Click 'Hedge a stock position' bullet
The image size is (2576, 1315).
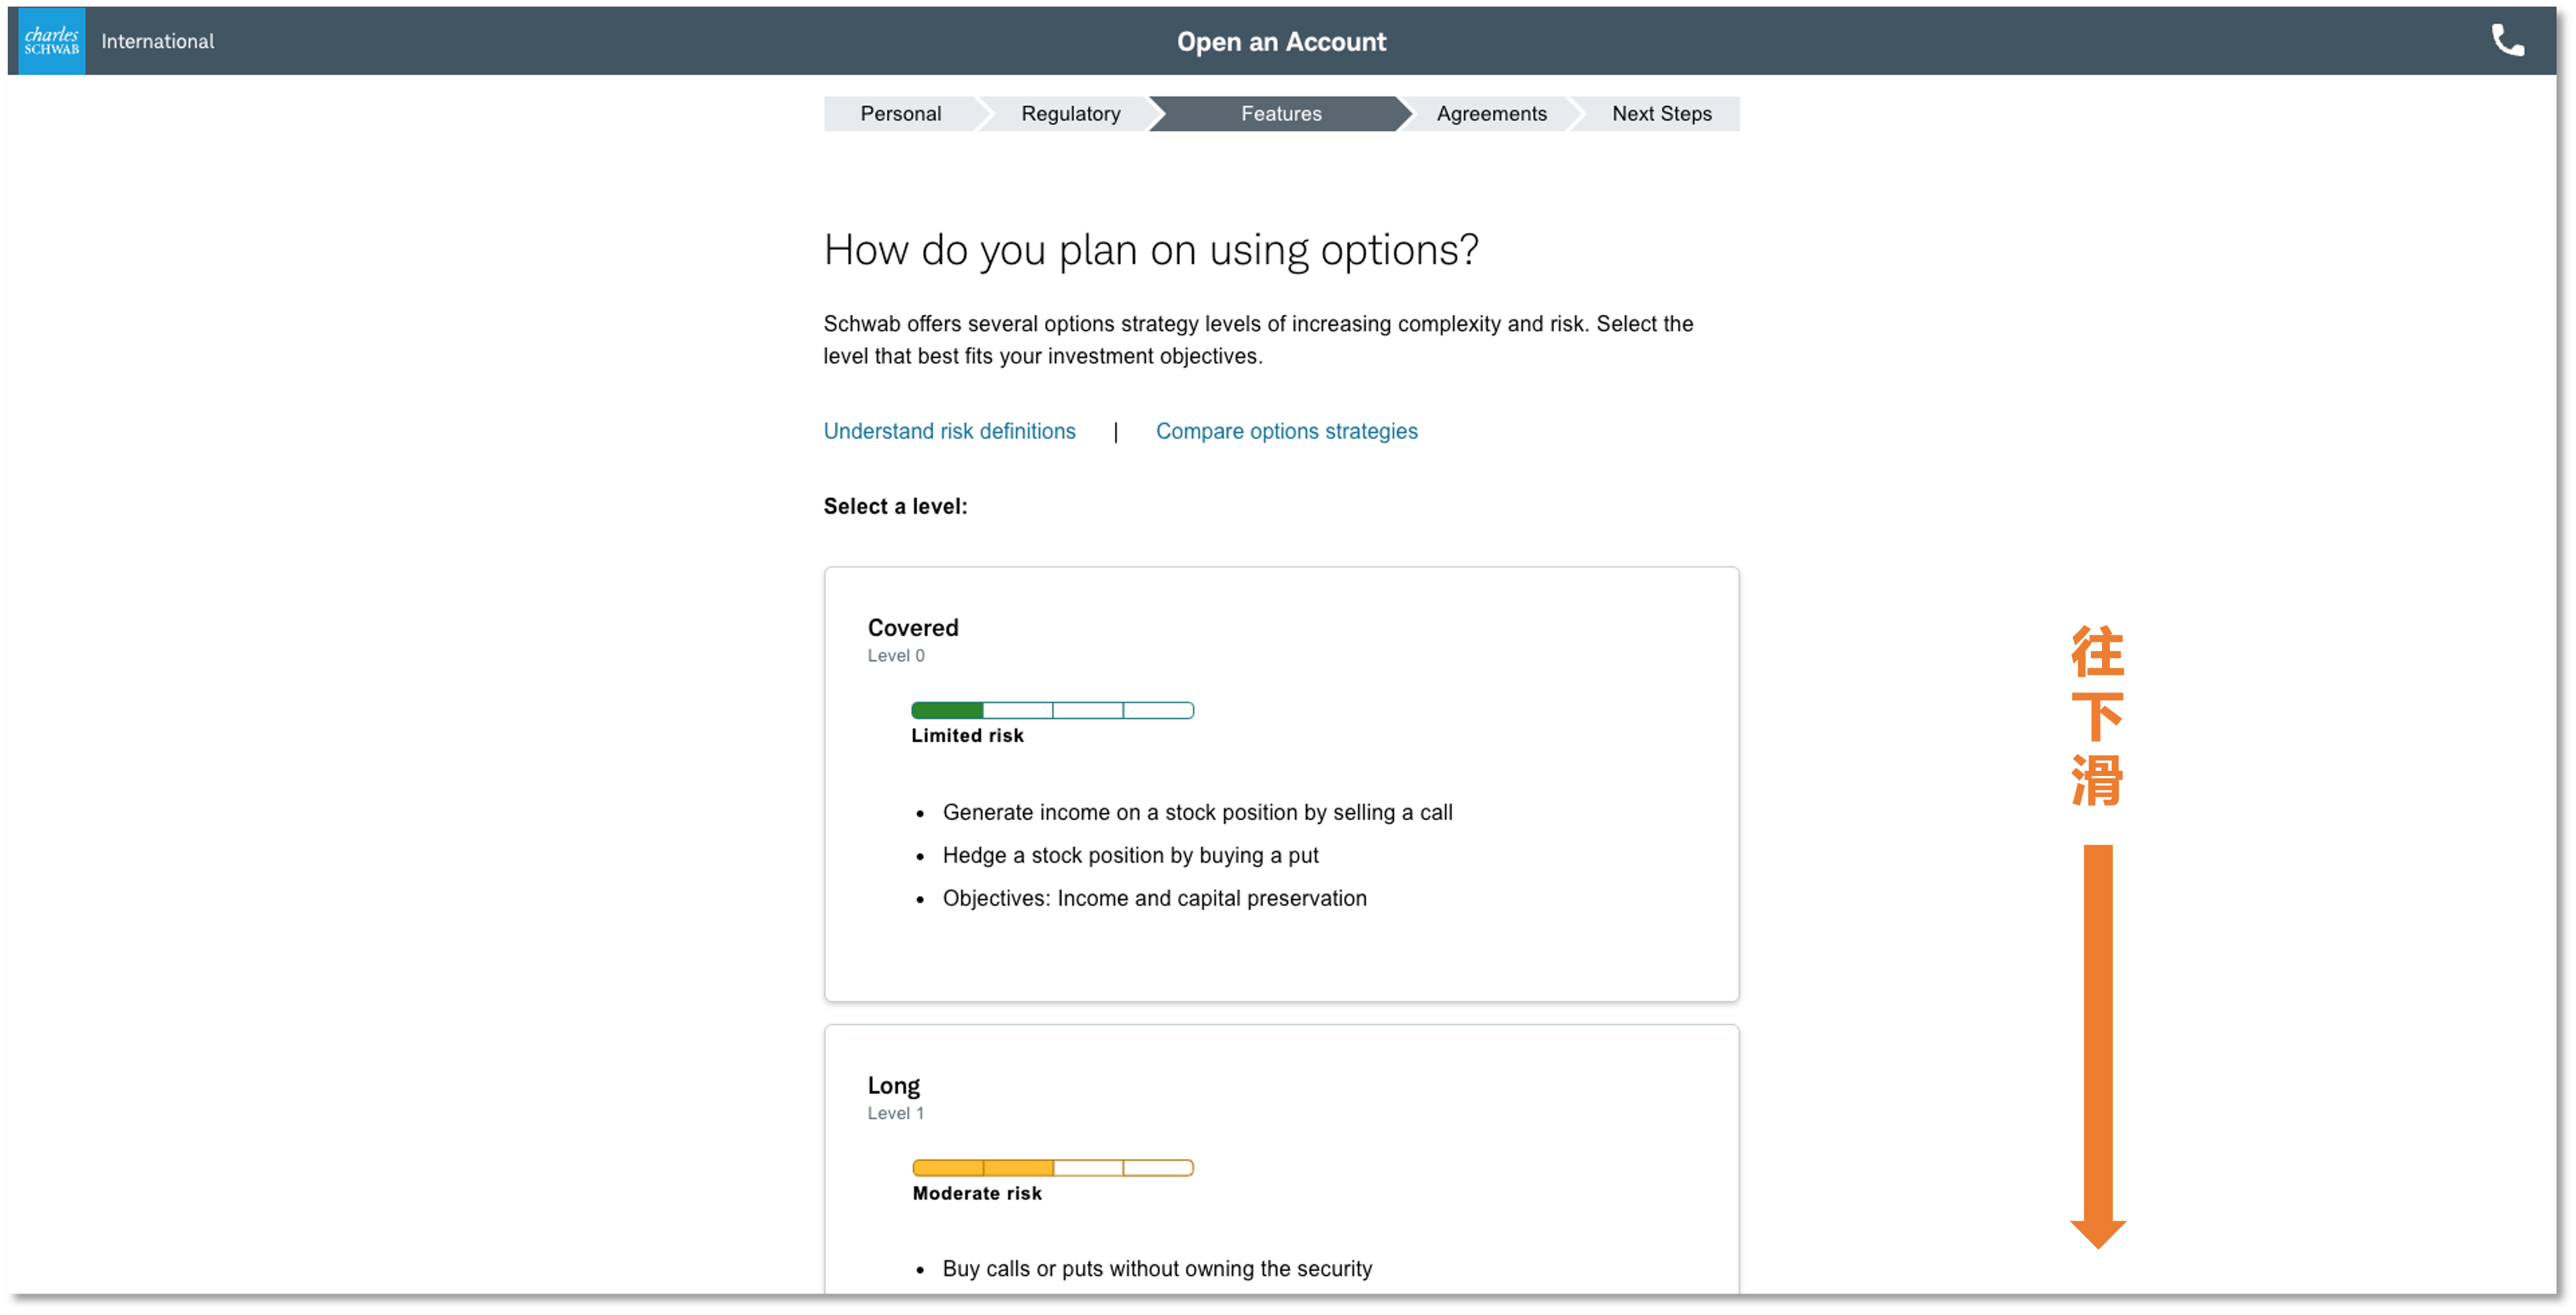pyautogui.click(x=1130, y=855)
